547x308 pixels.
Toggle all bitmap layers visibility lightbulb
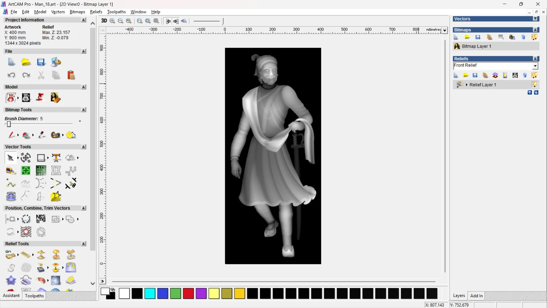tap(534, 37)
